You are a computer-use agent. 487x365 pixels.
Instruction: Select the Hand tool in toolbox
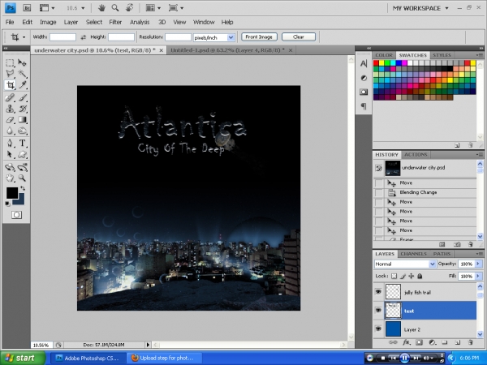point(10,178)
